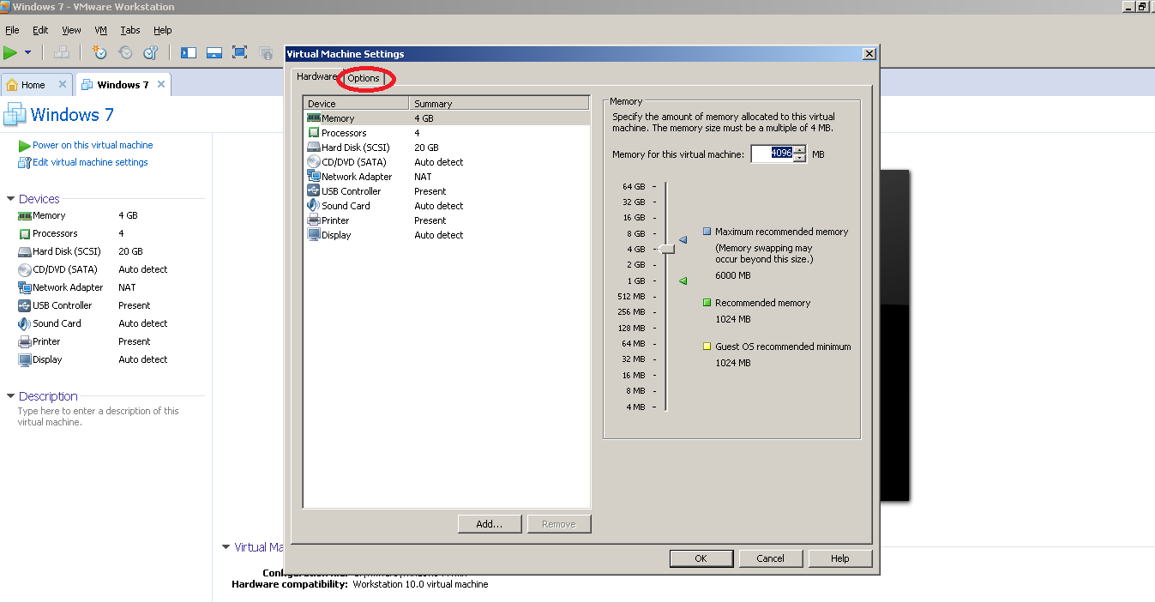Increase memory with the spinner up arrow
The width and height of the screenshot is (1155, 603).
click(x=800, y=150)
